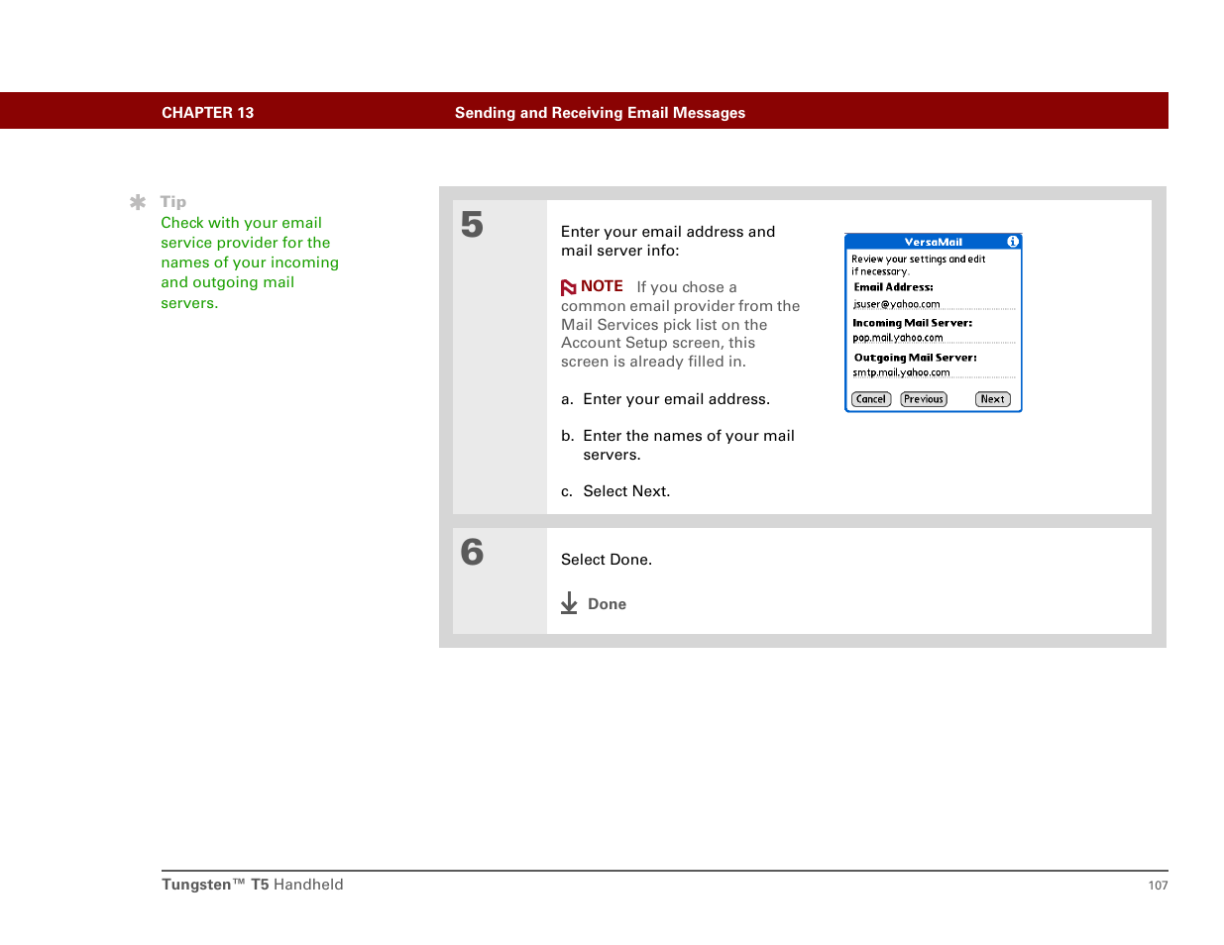Click the red NOTE flag icon
Image resolution: width=1224 pixels, height=945 pixels.
[x=568, y=287]
